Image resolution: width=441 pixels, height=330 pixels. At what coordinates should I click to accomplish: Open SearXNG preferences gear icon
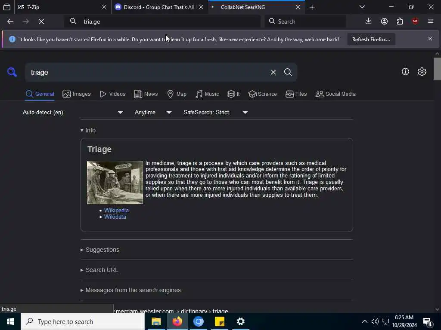tap(422, 72)
